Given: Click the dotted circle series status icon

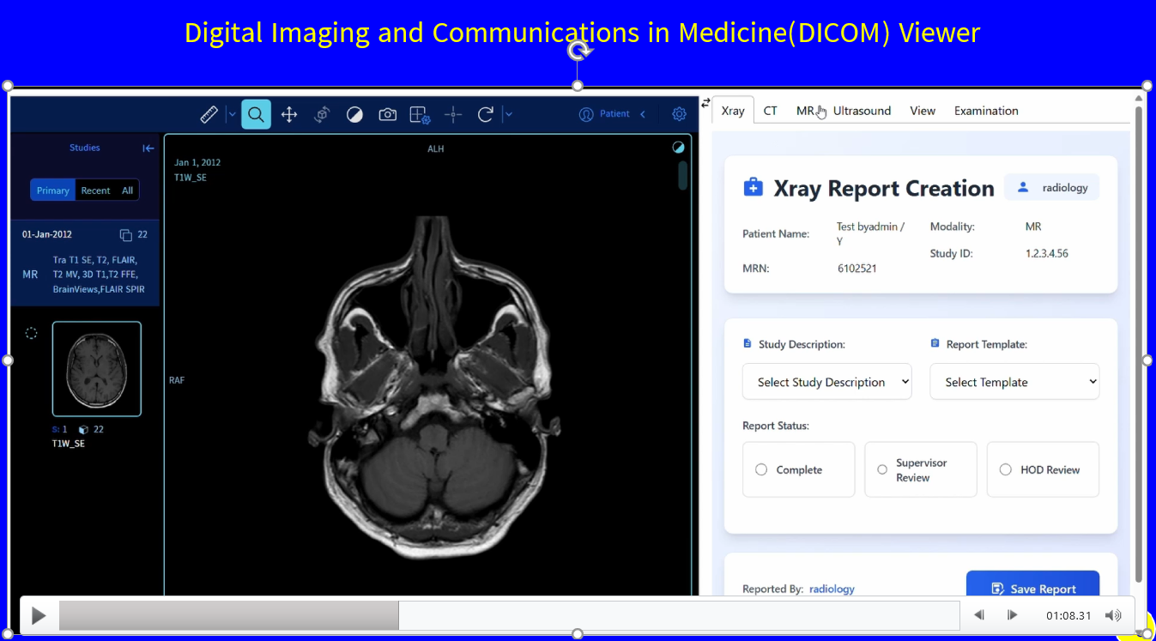Looking at the screenshot, I should click(31, 333).
